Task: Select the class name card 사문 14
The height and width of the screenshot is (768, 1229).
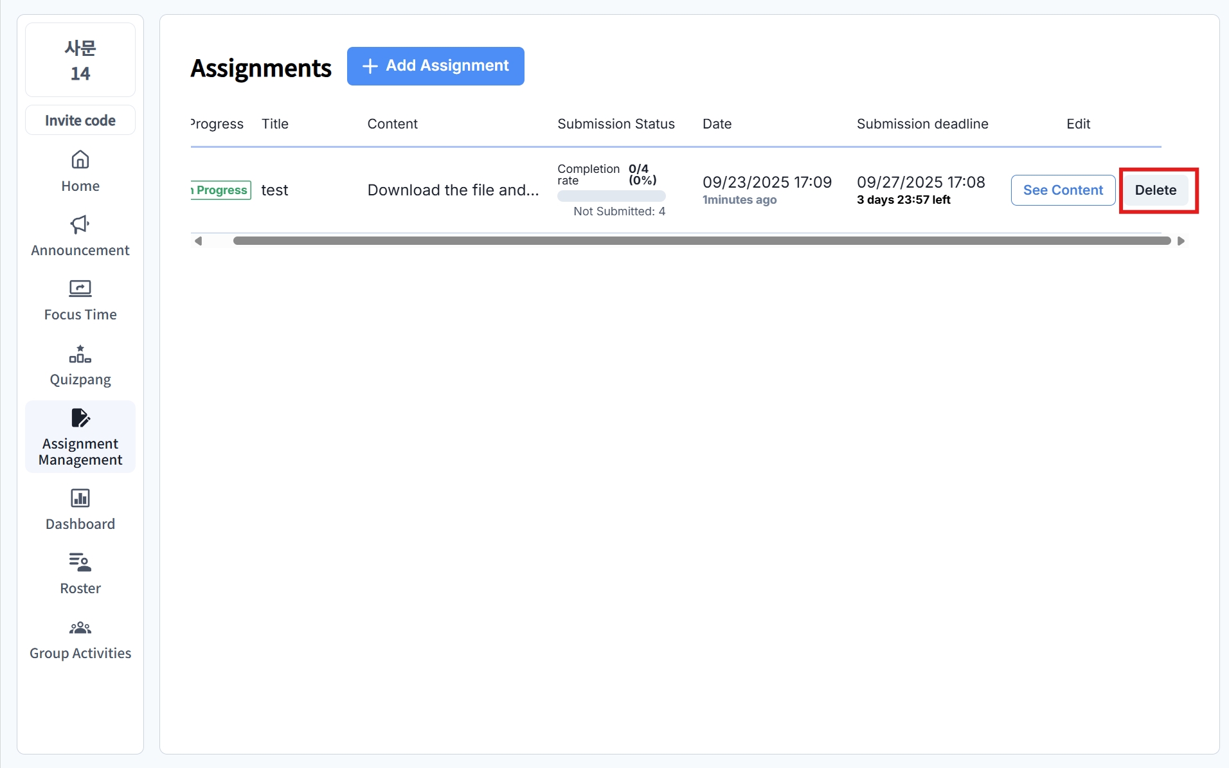Action: coord(80,60)
